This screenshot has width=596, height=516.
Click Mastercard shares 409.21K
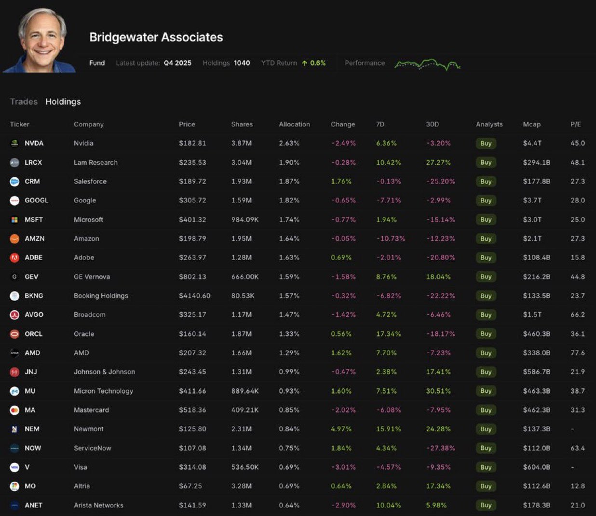point(245,410)
